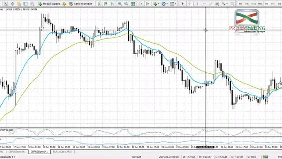Viewport: 282px width, 159px height.
Task: Switch timeframe to M30
Action: 260,4
